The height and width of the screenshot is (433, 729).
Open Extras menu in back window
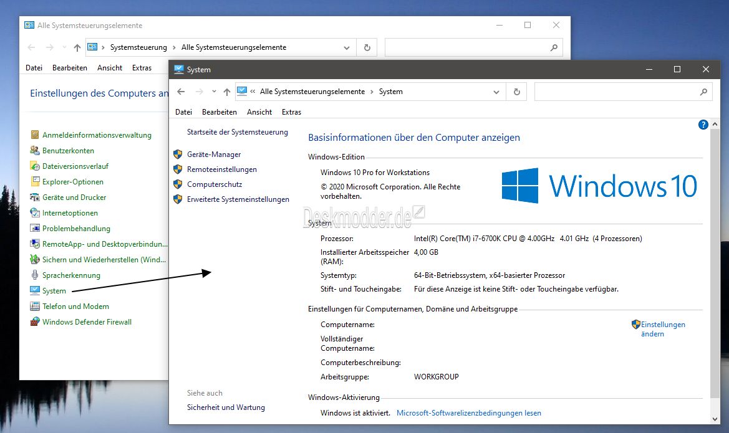[x=142, y=68]
